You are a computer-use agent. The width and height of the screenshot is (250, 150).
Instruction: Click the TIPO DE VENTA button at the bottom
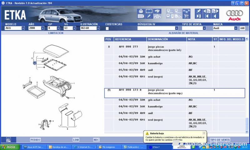tap(220, 140)
